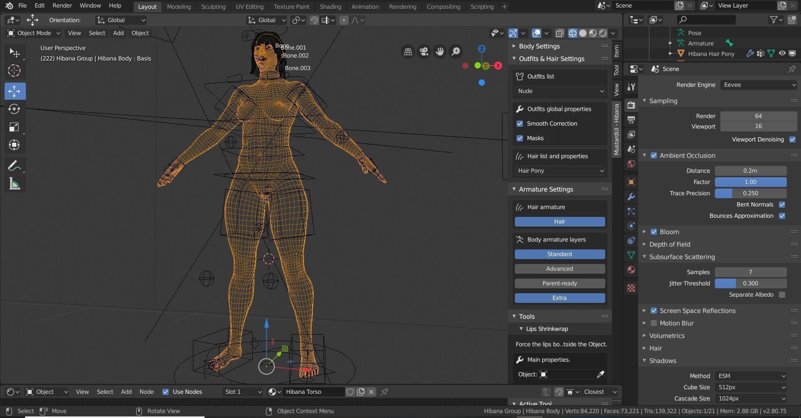Hide Hibana Hair Pony in viewport
This screenshot has width=801, height=418.
[782, 53]
